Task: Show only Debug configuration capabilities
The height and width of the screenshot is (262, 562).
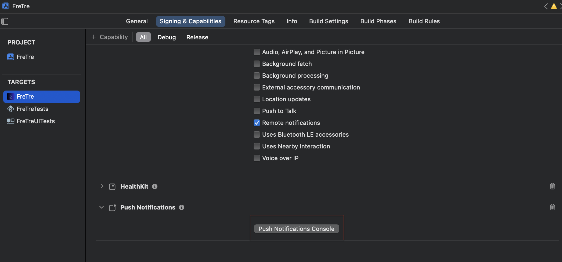Action: pos(167,37)
